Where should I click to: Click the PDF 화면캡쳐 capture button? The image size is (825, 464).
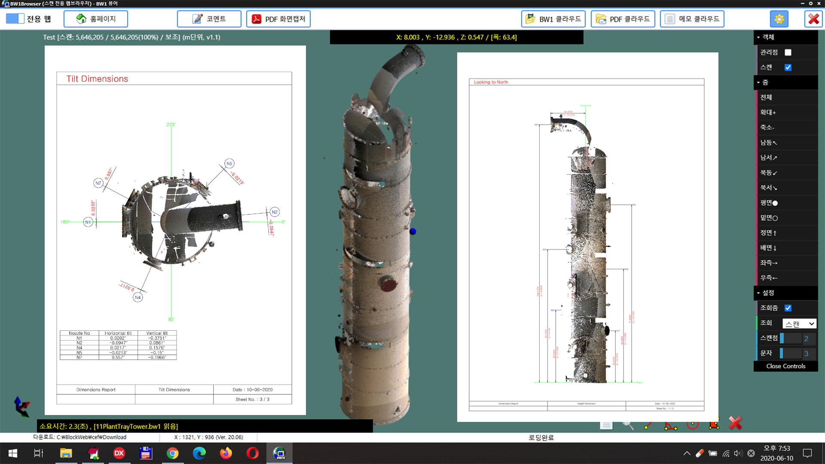tap(278, 19)
